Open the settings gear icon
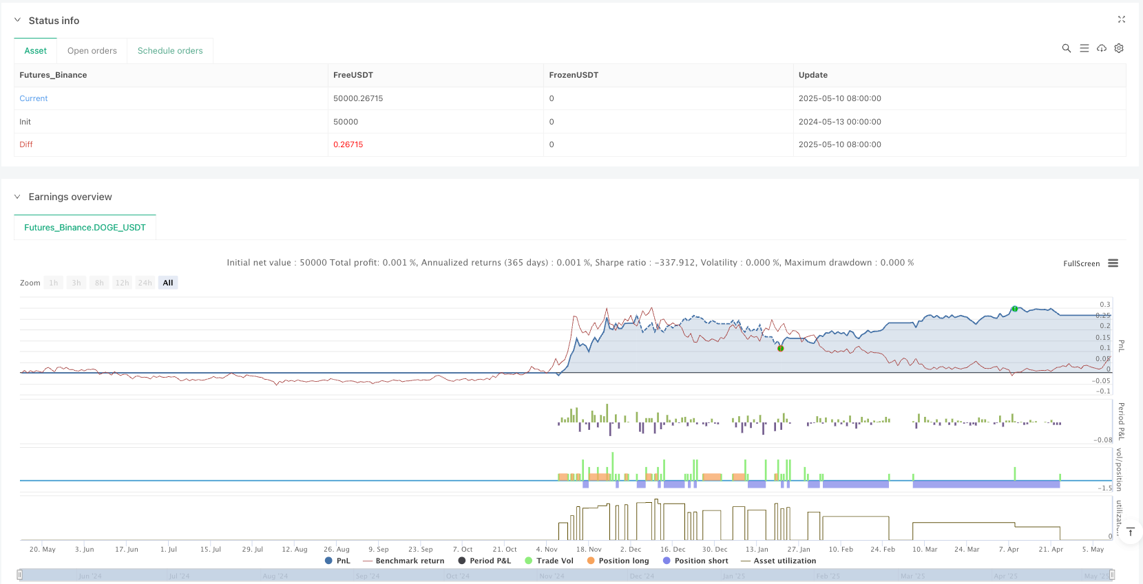Image resolution: width=1143 pixels, height=584 pixels. pyautogui.click(x=1119, y=48)
